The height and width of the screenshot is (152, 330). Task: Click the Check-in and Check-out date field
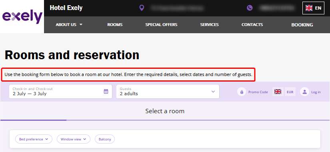point(61,92)
